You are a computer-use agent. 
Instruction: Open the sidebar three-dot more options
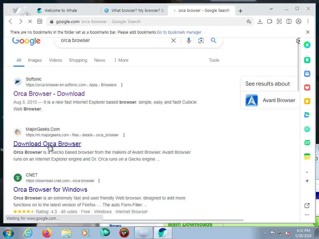[307, 215]
